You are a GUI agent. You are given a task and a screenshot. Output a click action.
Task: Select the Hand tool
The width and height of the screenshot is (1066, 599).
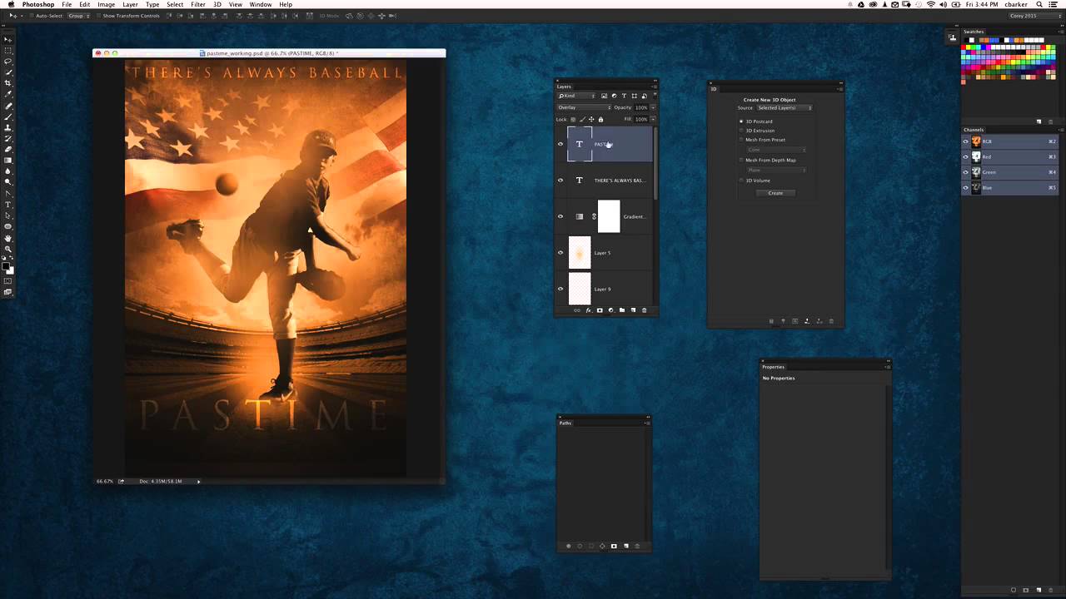[7, 238]
